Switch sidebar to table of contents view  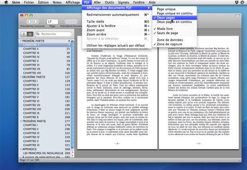(30, 34)
